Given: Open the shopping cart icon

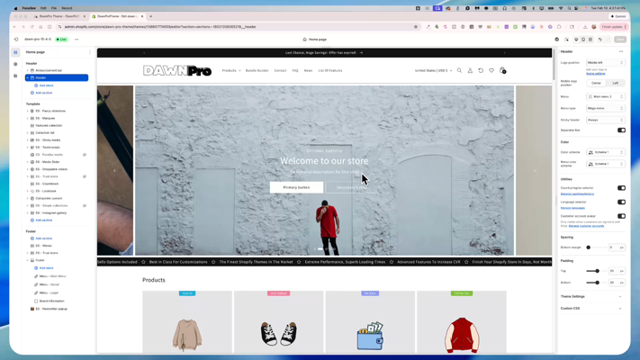Looking at the screenshot, I should (x=502, y=70).
